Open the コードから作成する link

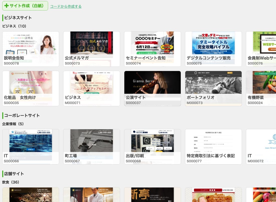66,6
